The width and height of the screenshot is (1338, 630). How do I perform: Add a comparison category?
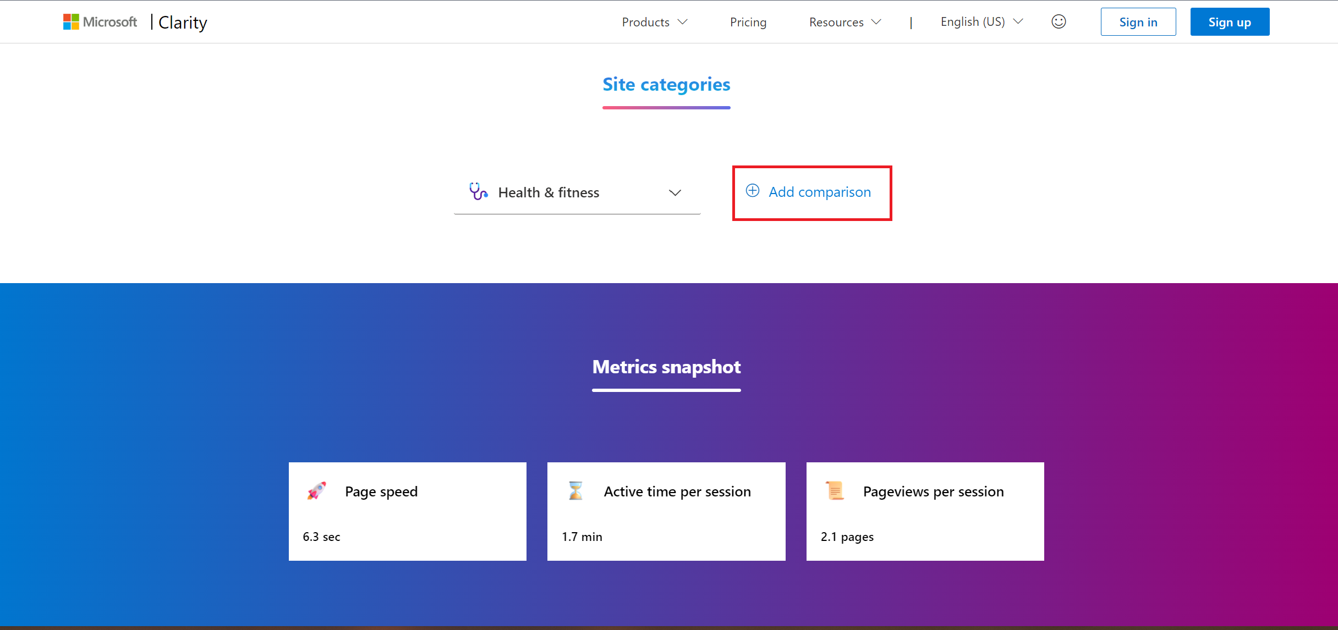click(x=820, y=192)
